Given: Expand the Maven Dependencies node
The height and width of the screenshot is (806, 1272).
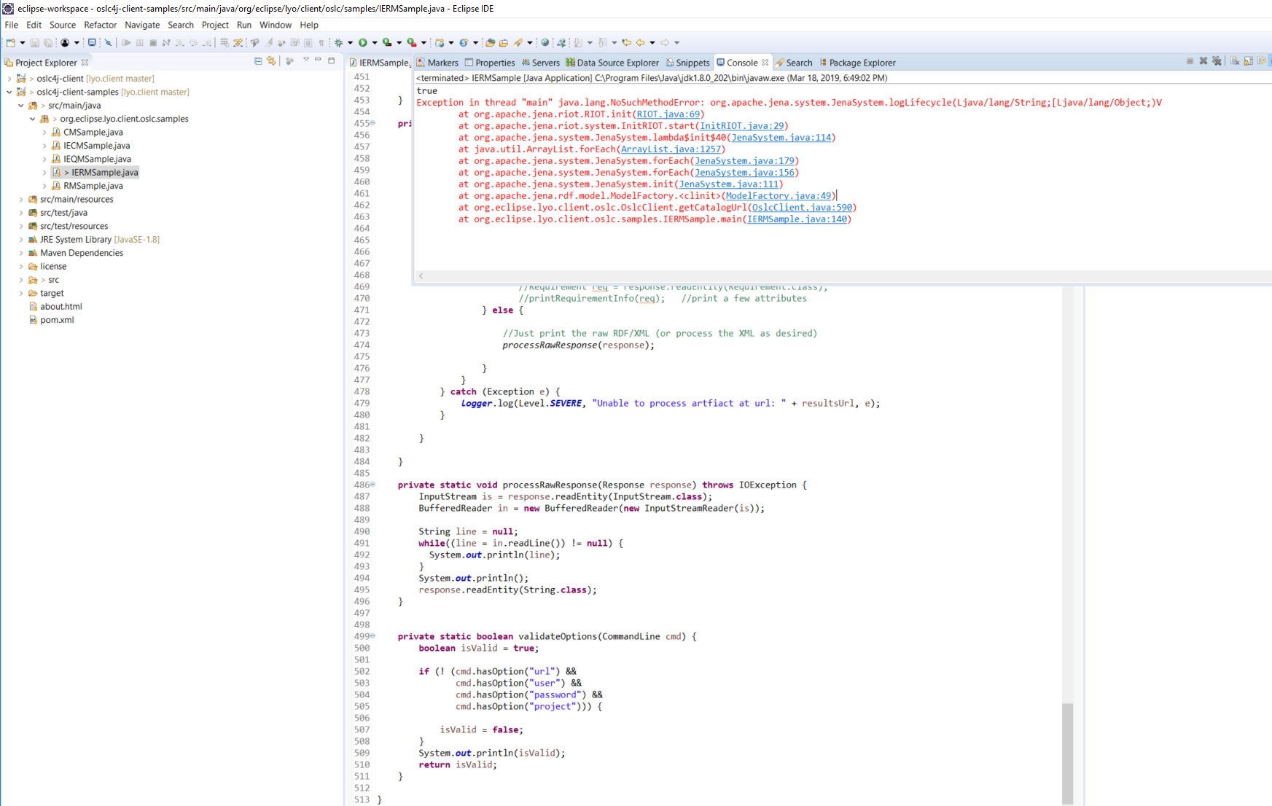Looking at the screenshot, I should 20,253.
